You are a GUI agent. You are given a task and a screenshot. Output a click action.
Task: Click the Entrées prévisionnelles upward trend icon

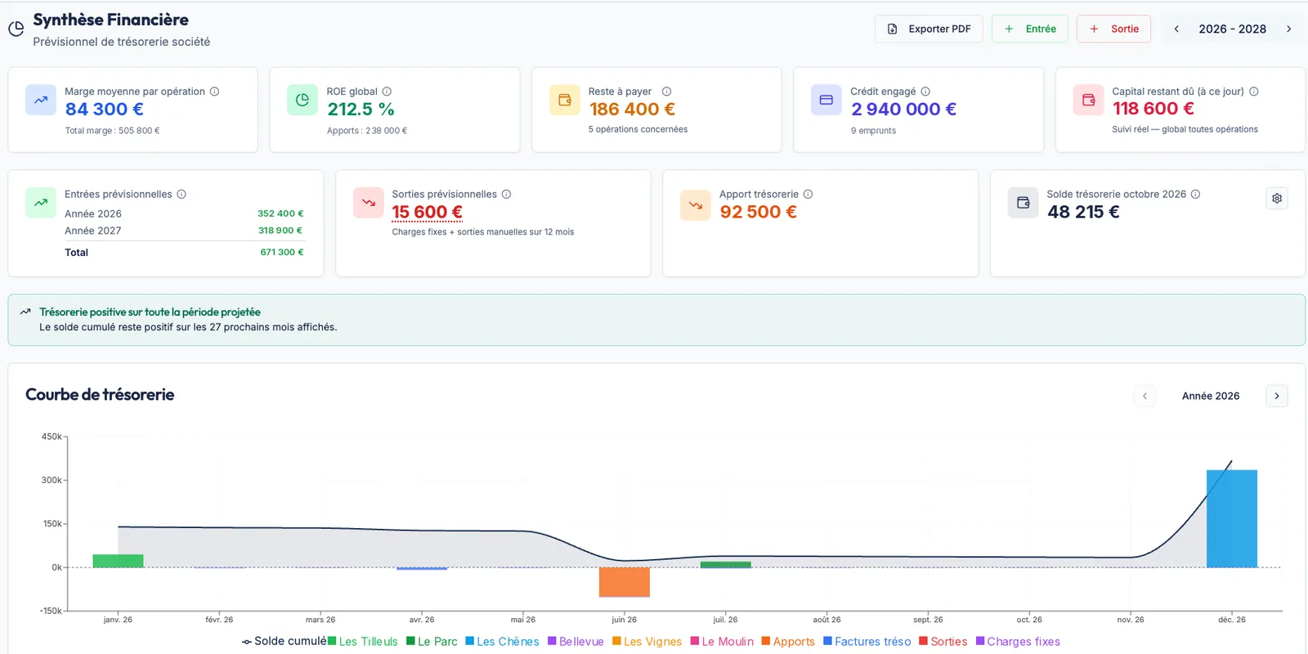tap(41, 203)
